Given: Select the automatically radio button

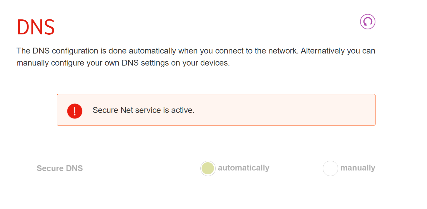Looking at the screenshot, I should click(208, 168).
